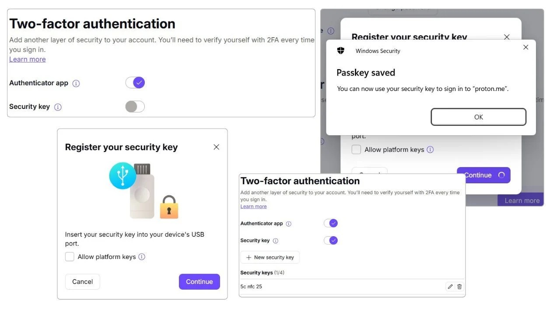The height and width of the screenshot is (315, 560).
Task: Check the Allow platform keys box below the Passkey popup
Action: (357, 150)
